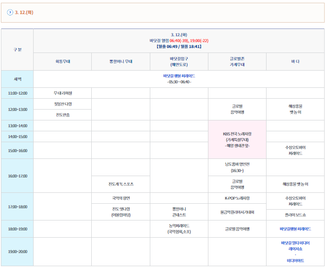
Task: Click the "18:00~19:00" time slot
Action: [x=17, y=229]
